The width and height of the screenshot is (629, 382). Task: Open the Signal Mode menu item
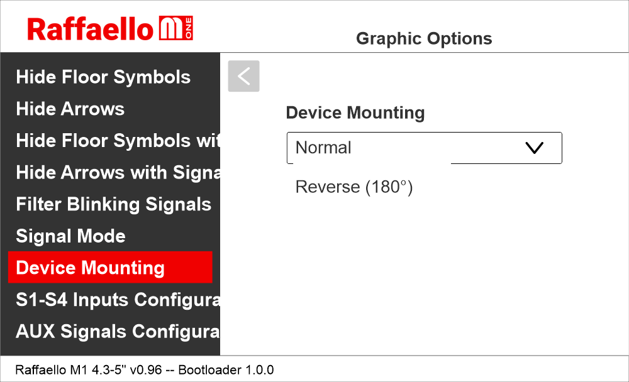click(x=70, y=236)
